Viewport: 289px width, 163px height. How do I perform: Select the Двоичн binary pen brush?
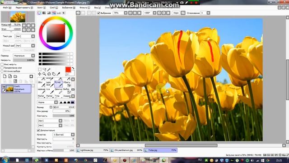click(58, 91)
